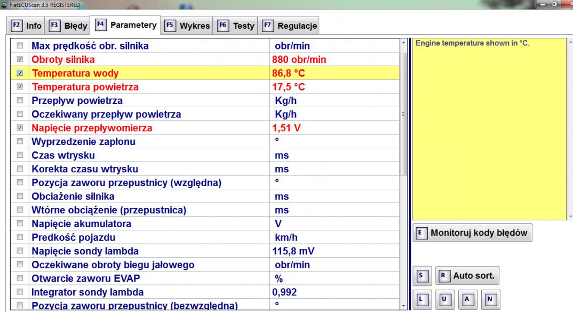Click the Auto sort. button
This screenshot has height=312, width=573.
coord(467,276)
